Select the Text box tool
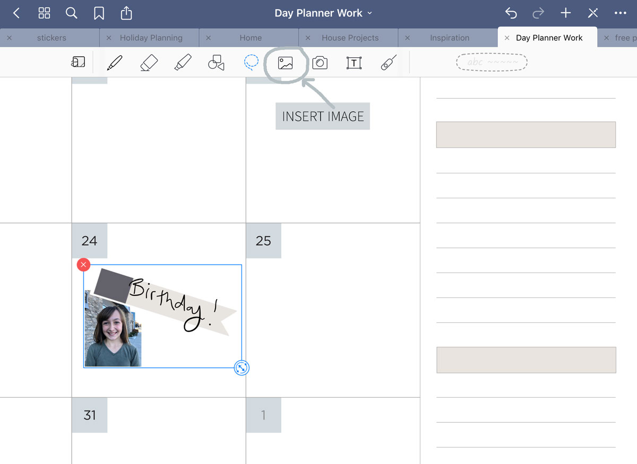This screenshot has width=637, height=464. tap(354, 63)
